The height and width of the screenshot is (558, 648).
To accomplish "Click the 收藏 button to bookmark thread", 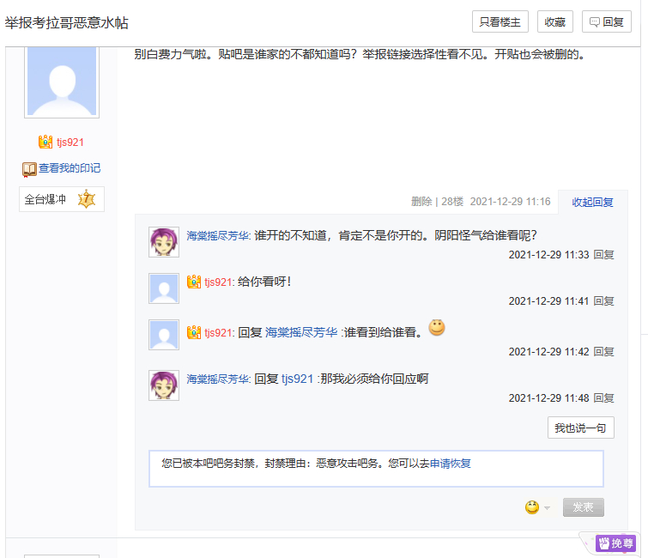I will pyautogui.click(x=555, y=22).
